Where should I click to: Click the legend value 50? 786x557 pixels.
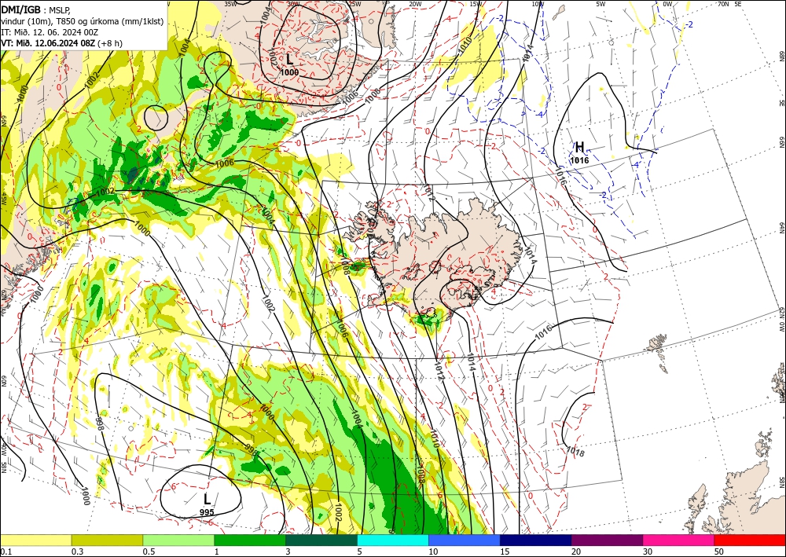[x=719, y=552]
